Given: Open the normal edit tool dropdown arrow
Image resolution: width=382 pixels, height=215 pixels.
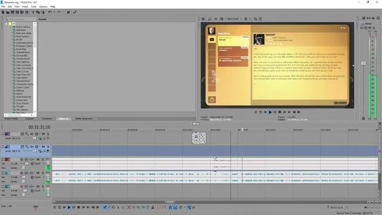Looking at the screenshot, I should 109,207.
